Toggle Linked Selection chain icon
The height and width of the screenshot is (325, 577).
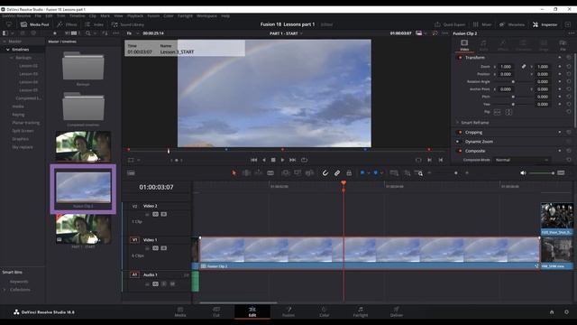point(337,172)
